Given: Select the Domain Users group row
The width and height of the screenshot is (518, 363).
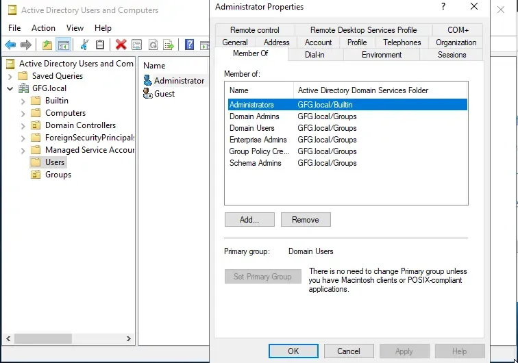Looking at the screenshot, I should tap(347, 128).
